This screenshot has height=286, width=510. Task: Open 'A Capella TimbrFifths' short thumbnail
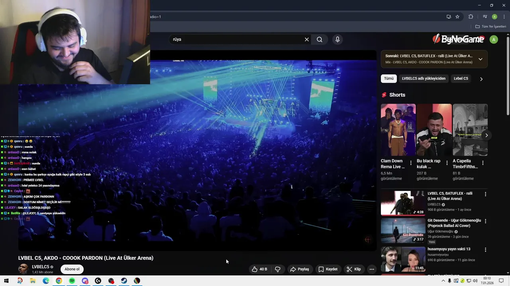click(x=470, y=130)
